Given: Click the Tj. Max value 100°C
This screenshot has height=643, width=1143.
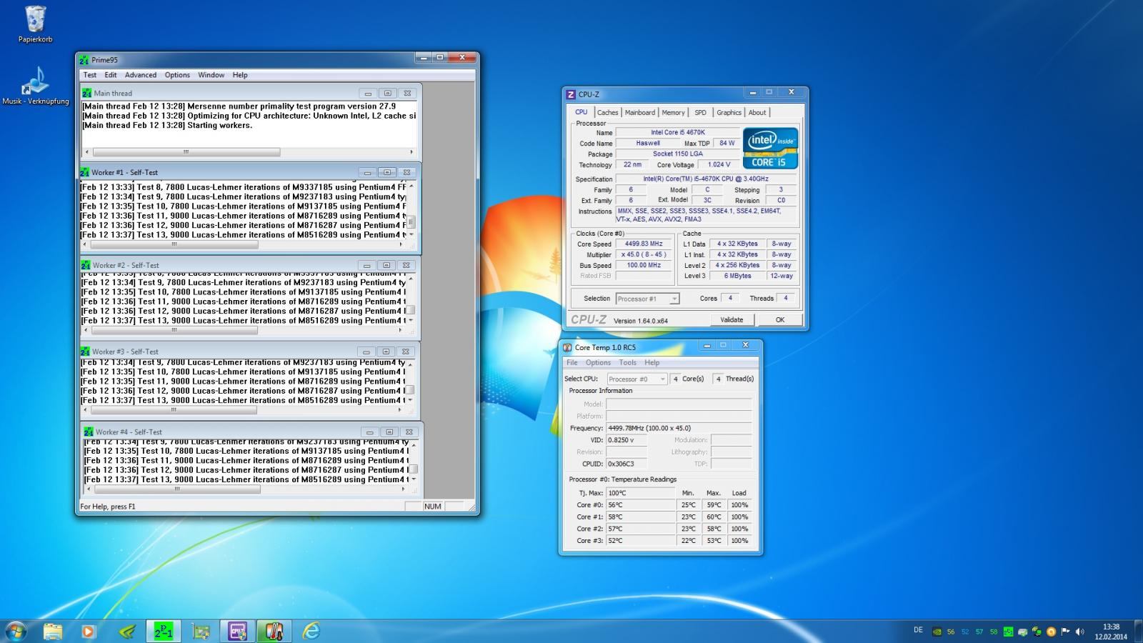Looking at the screenshot, I should [x=640, y=493].
